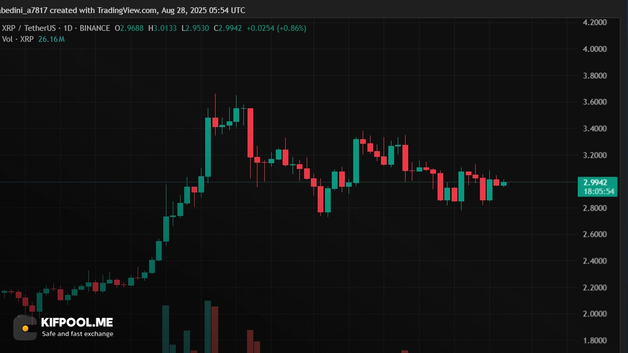Click the XRP / TetherUS symbol title
Screen dimensions: 628x353
point(28,28)
